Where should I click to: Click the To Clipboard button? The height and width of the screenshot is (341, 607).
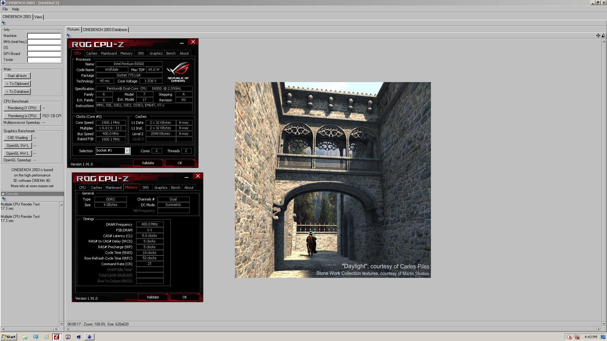click(x=17, y=84)
